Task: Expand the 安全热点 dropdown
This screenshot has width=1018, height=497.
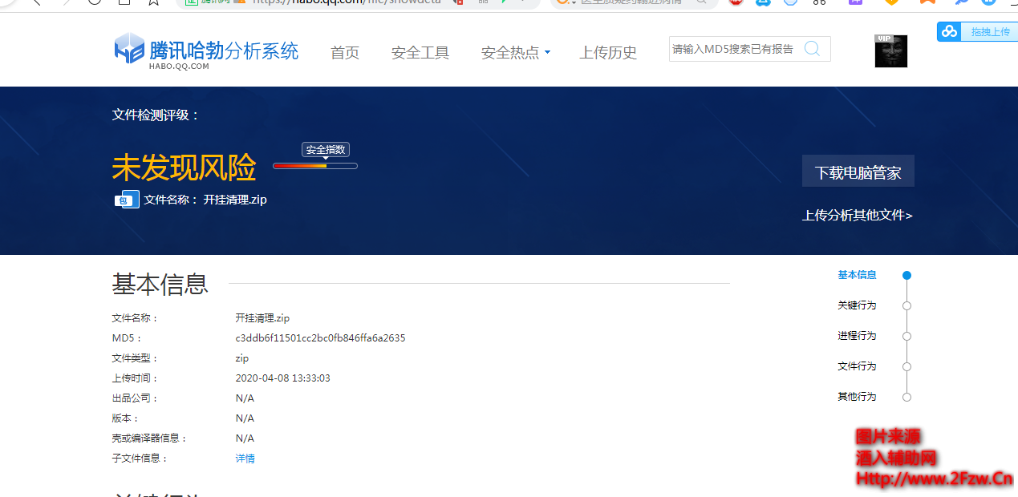Action: coord(516,53)
